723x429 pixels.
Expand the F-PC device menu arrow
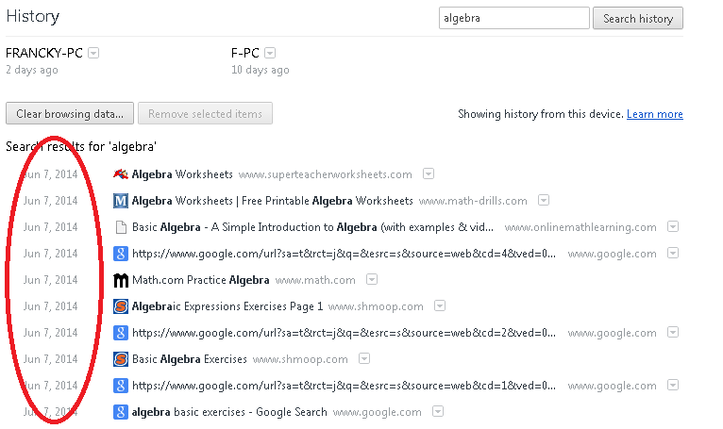click(x=271, y=53)
